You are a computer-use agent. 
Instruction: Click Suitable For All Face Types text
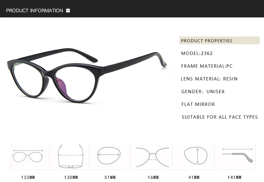click(x=220, y=117)
